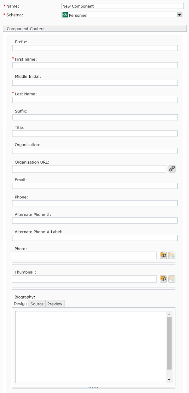Open the Schema dropdown arrow
This screenshot has width=189, height=393.
click(x=179, y=15)
